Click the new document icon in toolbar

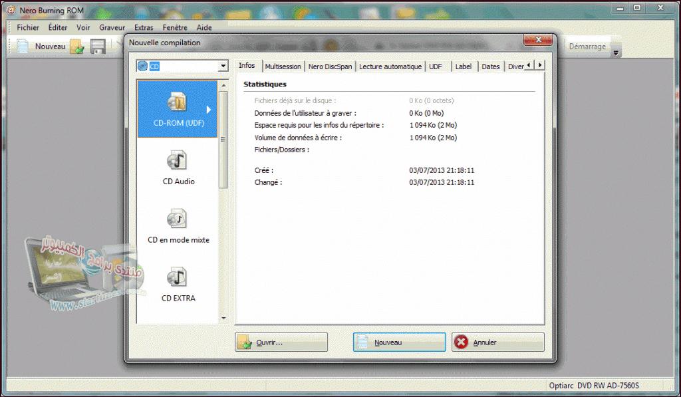click(23, 46)
